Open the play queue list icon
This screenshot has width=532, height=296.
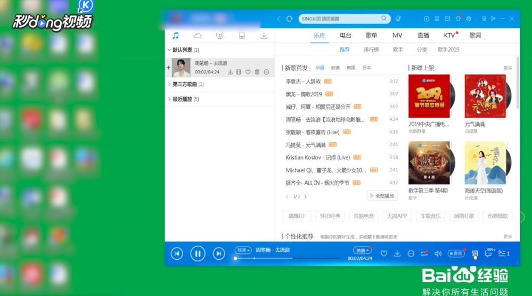504,253
